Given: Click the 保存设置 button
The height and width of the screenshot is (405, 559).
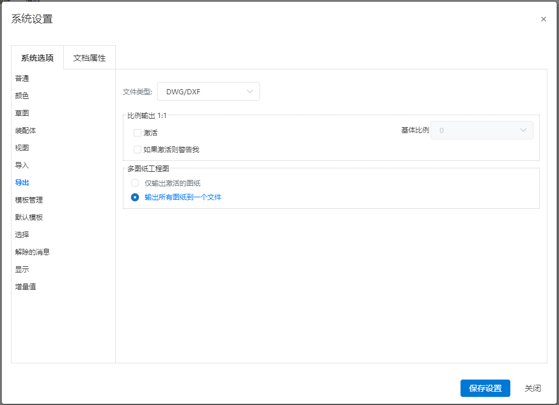Looking at the screenshot, I should [x=485, y=388].
